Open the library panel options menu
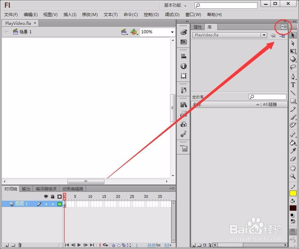This screenshot has width=299, height=249. tap(284, 27)
